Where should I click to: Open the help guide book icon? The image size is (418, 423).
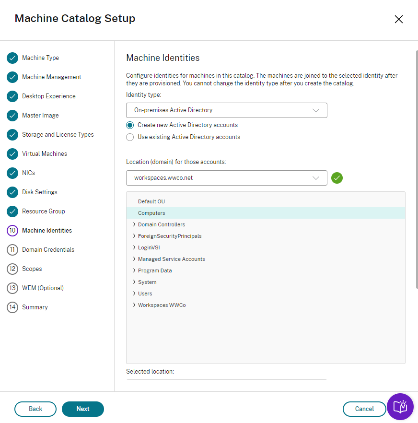click(x=400, y=407)
